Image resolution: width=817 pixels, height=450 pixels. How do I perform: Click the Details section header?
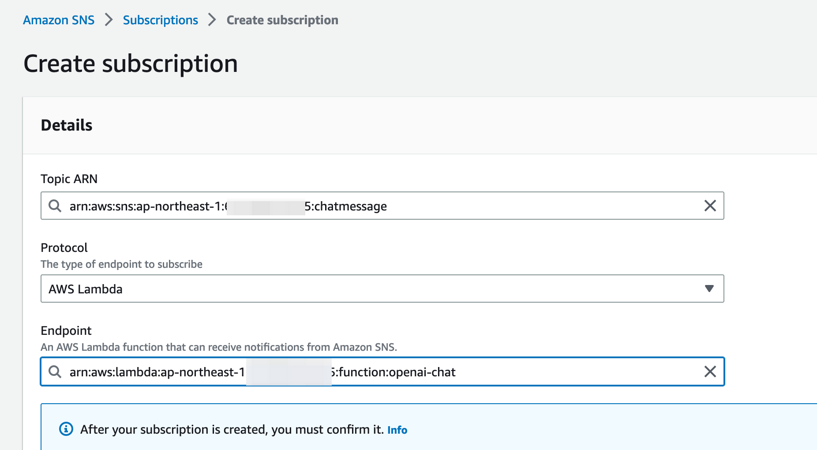[x=67, y=125]
